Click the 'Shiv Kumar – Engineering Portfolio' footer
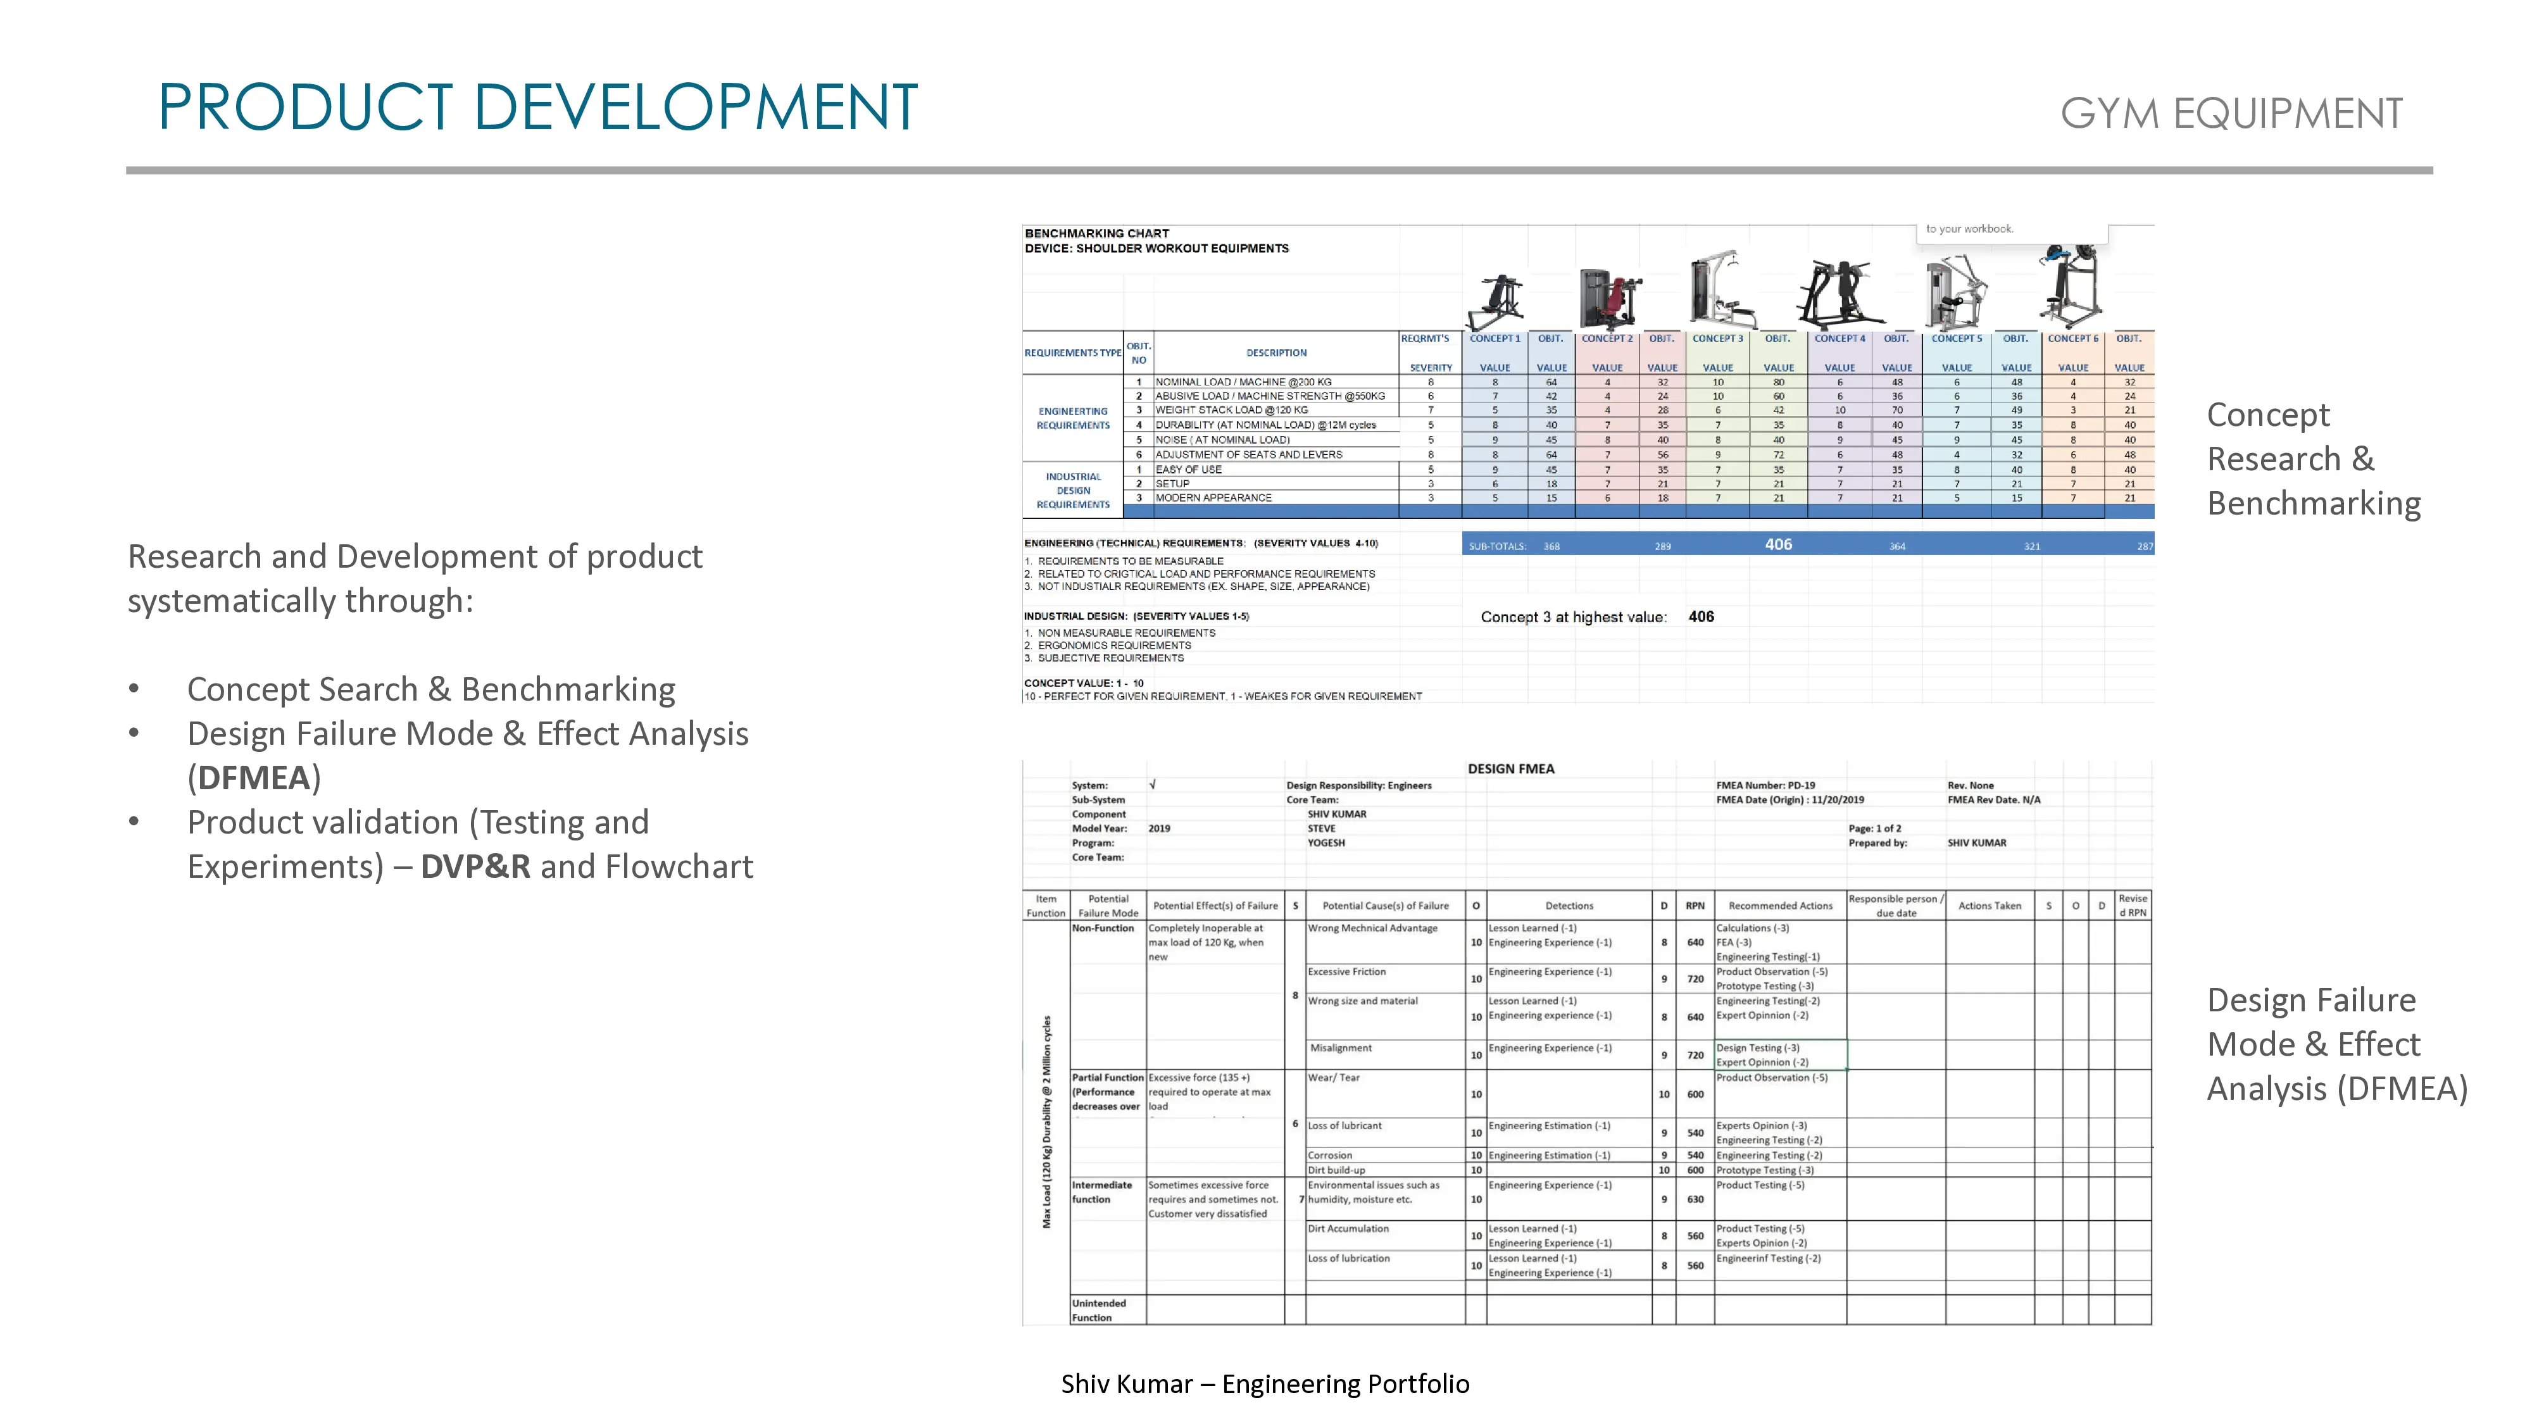The width and height of the screenshot is (2532, 1424). pos(1265,1383)
